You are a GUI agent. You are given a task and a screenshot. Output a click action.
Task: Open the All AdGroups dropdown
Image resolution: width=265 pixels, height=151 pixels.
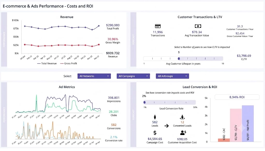click(x=172, y=76)
